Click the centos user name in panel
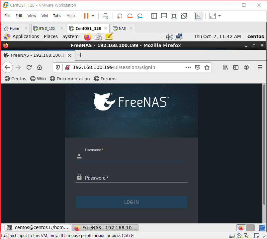 pyautogui.click(x=255, y=36)
